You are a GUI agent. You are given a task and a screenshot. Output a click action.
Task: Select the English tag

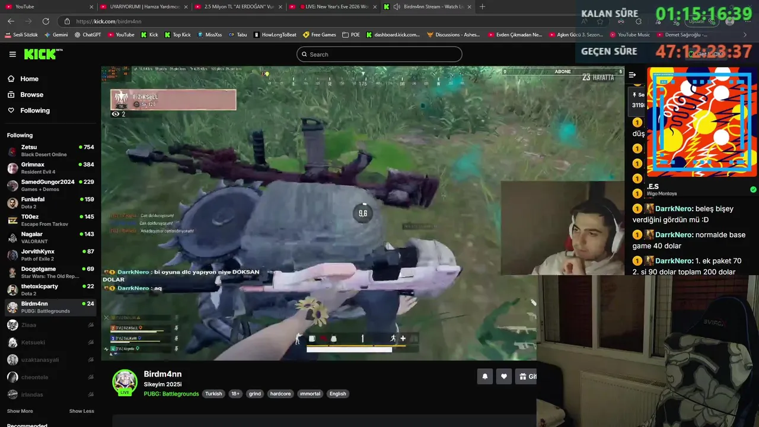pyautogui.click(x=338, y=394)
